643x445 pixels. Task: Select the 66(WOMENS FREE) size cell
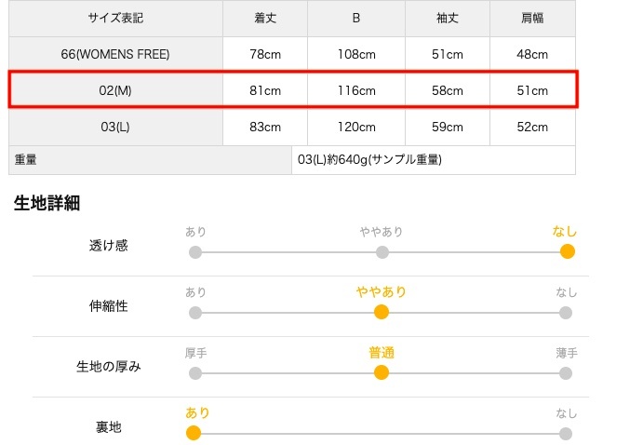pos(116,54)
